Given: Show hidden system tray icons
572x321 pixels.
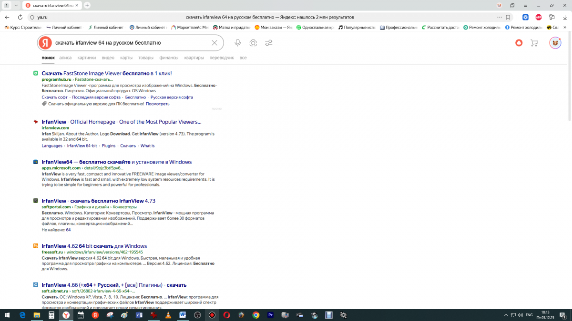Looking at the screenshot, I should 506,315.
